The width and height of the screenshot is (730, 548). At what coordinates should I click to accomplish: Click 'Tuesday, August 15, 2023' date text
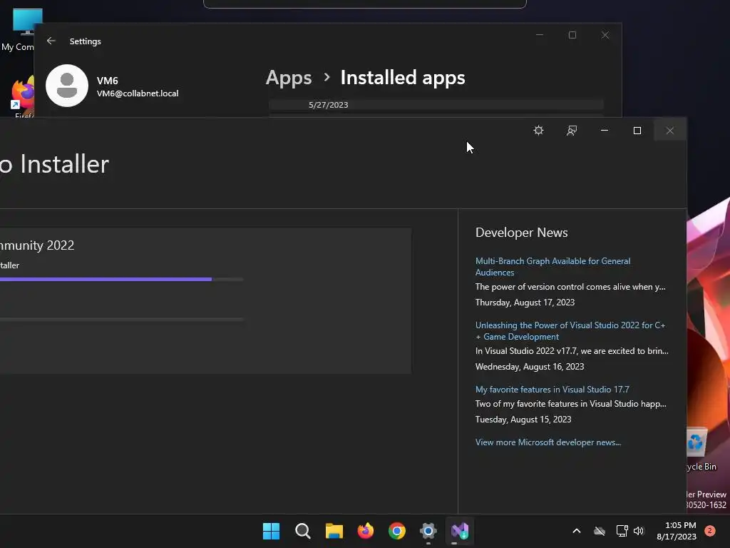523,420
